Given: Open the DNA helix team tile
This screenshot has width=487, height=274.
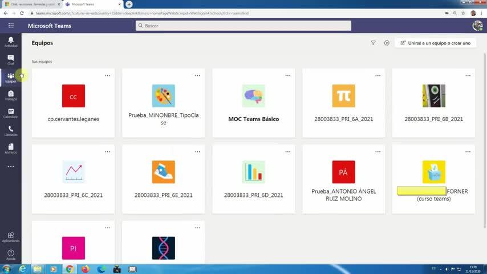Looking at the screenshot, I should pos(163,243).
